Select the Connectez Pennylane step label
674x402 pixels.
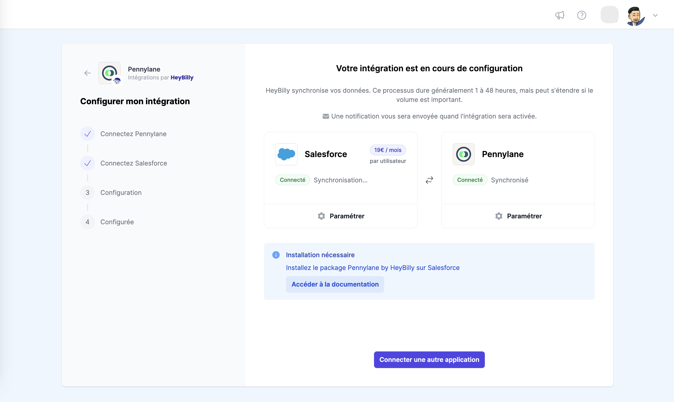click(134, 134)
